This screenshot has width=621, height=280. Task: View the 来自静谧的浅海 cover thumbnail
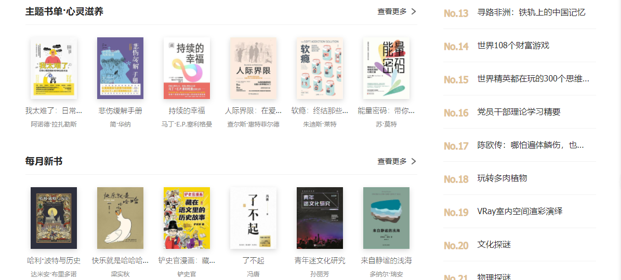coord(387,218)
